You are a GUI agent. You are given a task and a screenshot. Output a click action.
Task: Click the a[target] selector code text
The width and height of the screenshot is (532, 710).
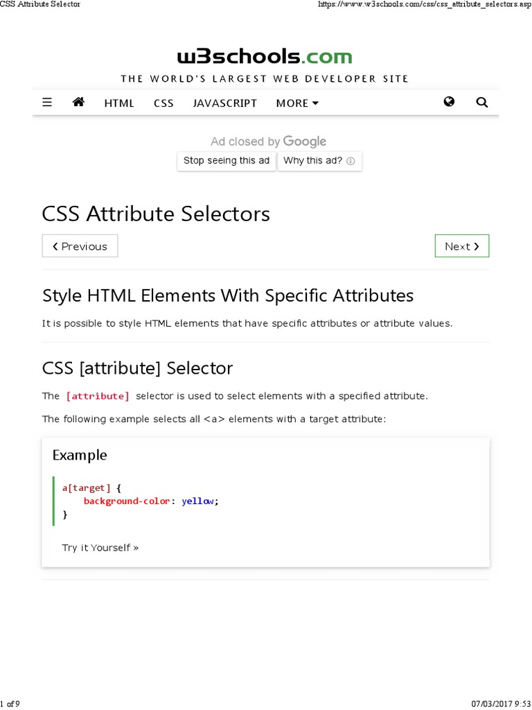(x=86, y=488)
